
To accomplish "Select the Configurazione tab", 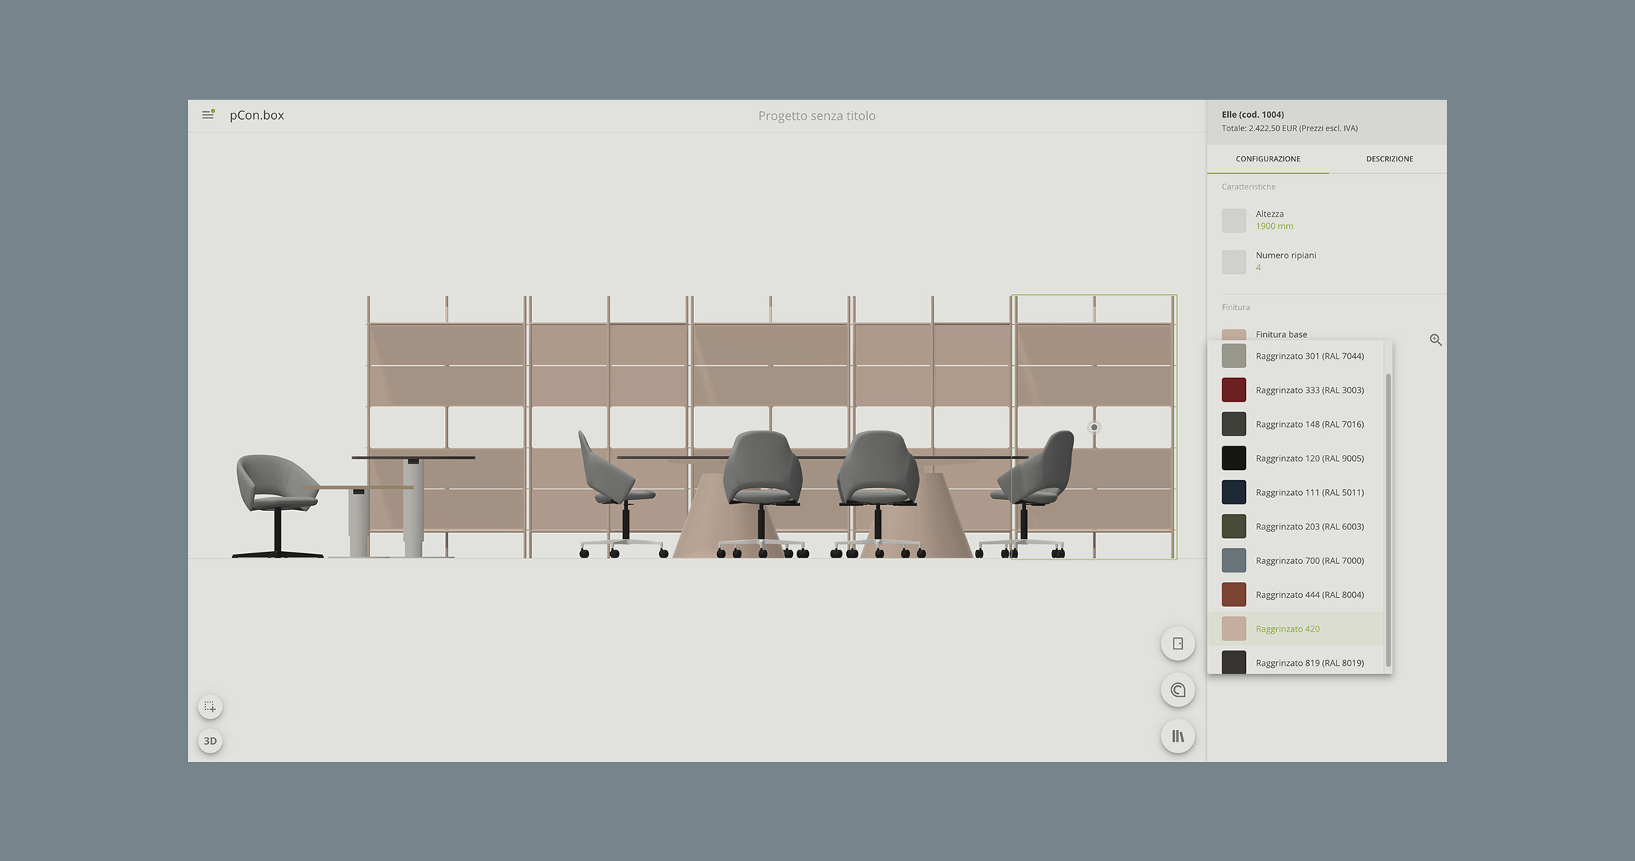I will (1268, 159).
